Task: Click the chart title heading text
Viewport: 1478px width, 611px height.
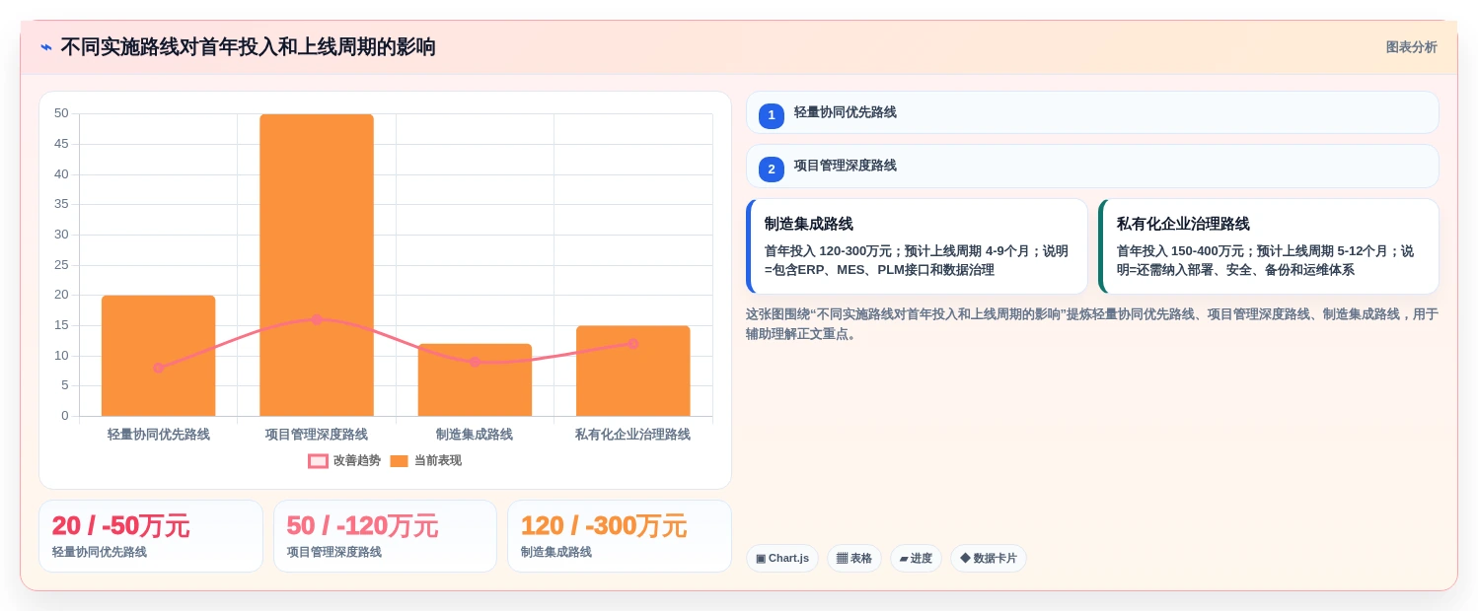Action: coord(248,47)
